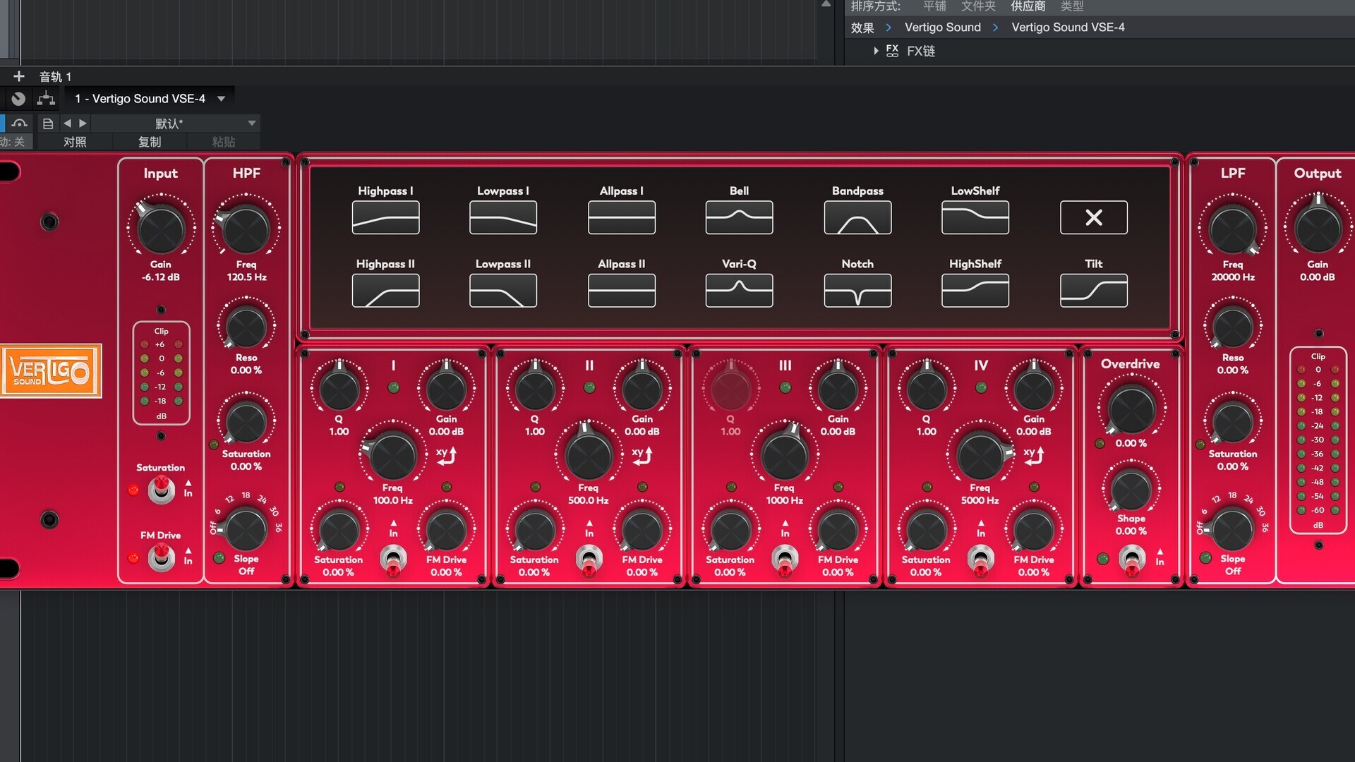Image resolution: width=1355 pixels, height=762 pixels.
Task: Select the Bell filter shape
Action: coord(739,217)
